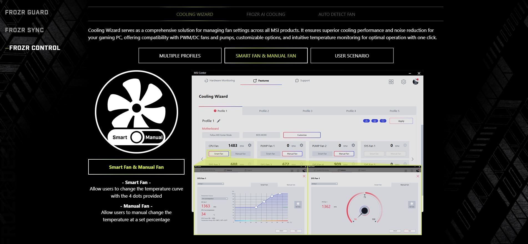Open Manual Fan tab in Smart Fan panel
The height and width of the screenshot is (244, 528).
point(291,185)
